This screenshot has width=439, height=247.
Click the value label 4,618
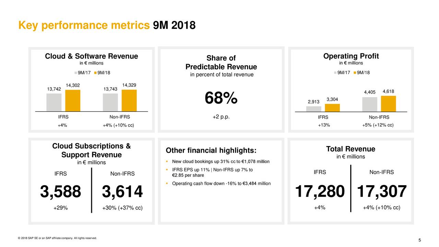click(389, 91)
